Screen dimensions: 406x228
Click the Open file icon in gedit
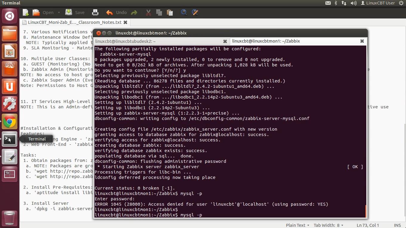(36, 13)
